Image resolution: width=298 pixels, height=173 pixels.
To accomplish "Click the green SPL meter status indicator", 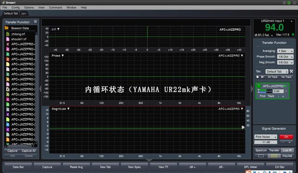I will 293,34.
